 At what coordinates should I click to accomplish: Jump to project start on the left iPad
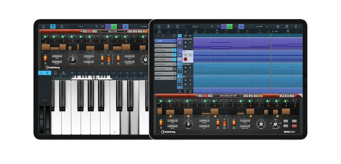(97, 27)
